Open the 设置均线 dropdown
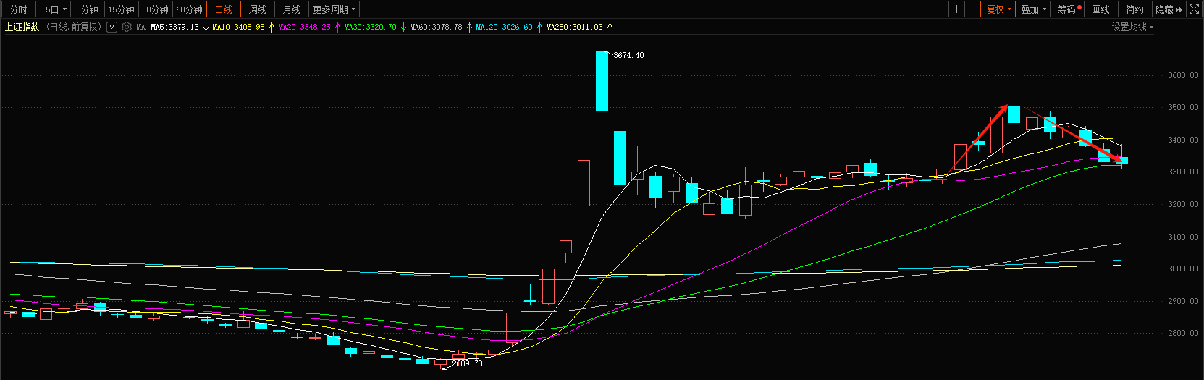The height and width of the screenshot is (380, 1204). [x=1133, y=27]
